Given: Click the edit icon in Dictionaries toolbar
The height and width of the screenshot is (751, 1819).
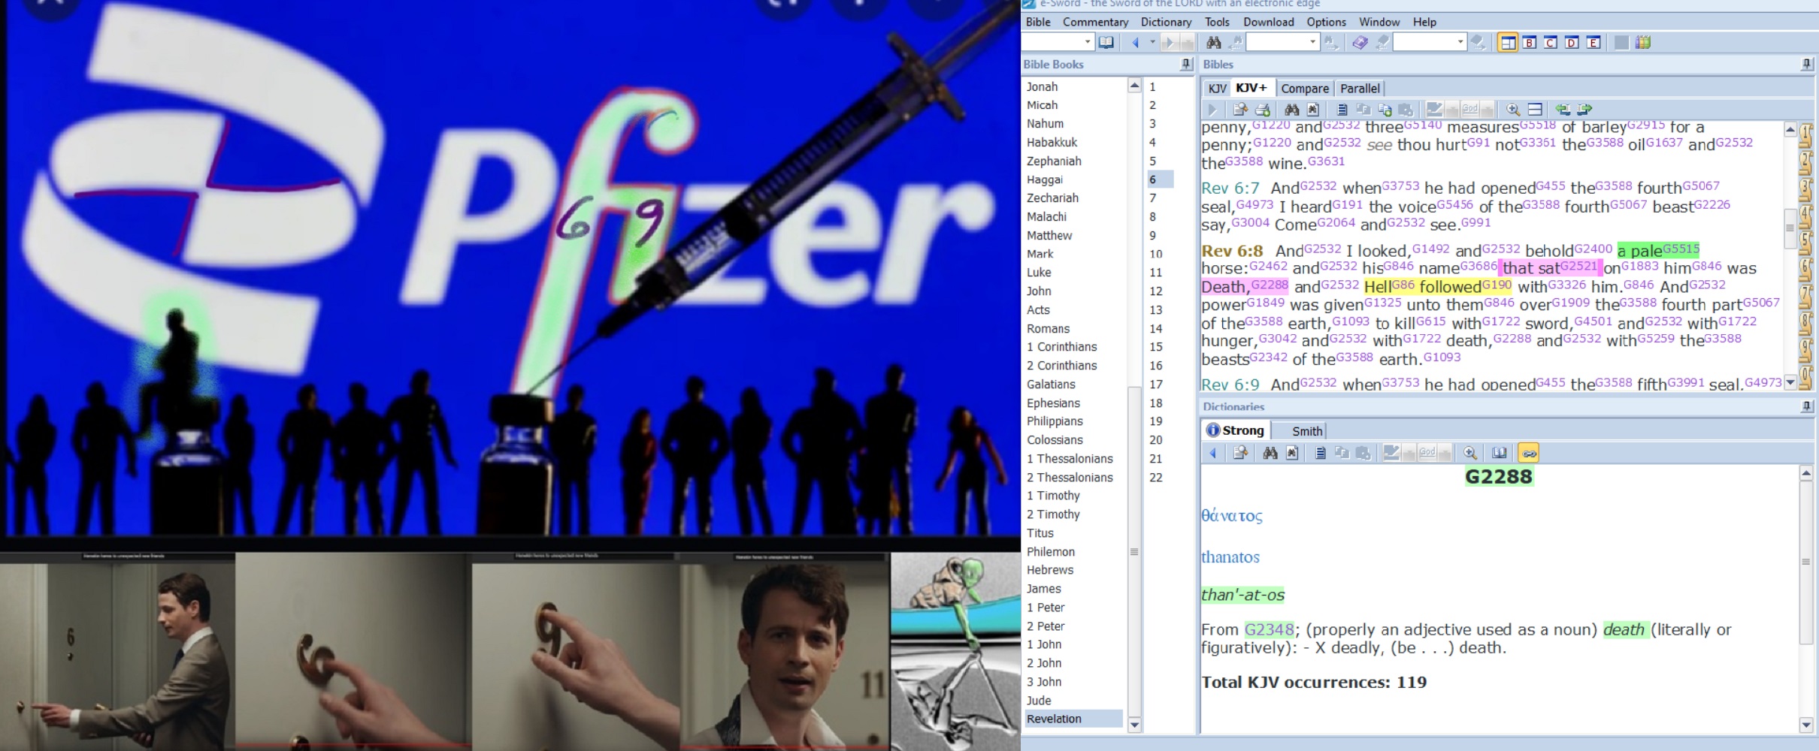Looking at the screenshot, I should 1240,453.
